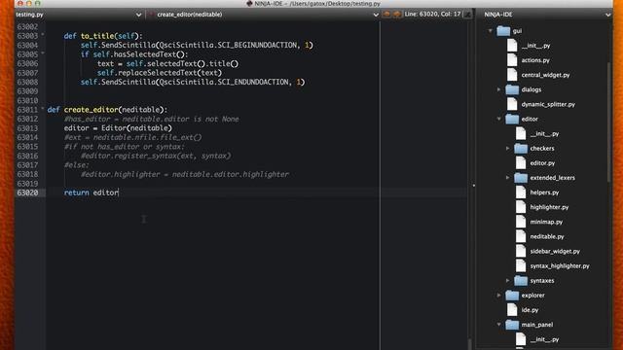This screenshot has width=623, height=350.
Task: Go to next location with the right orange arrow icon
Action: tap(397, 15)
